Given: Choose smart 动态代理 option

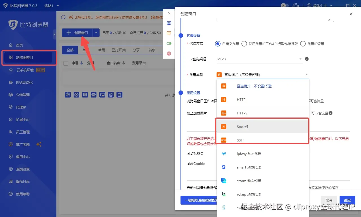Looking at the screenshot, I should point(263,167).
